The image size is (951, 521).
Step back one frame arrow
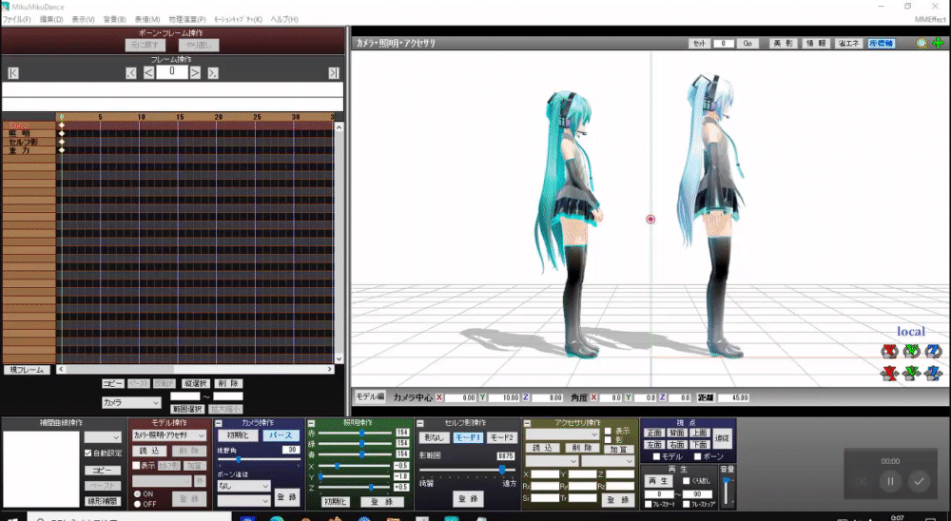pos(148,73)
